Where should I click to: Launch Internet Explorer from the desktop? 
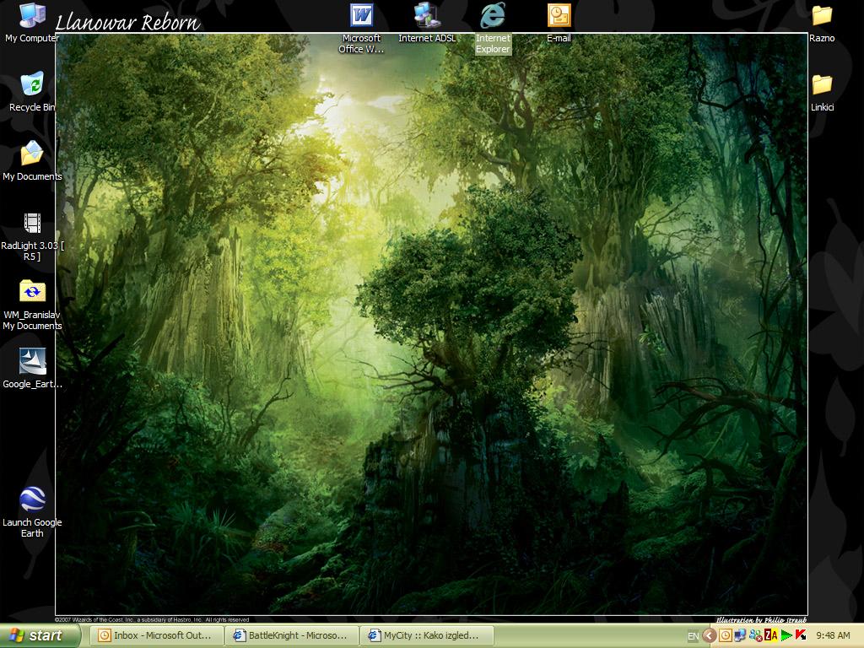pos(493,17)
